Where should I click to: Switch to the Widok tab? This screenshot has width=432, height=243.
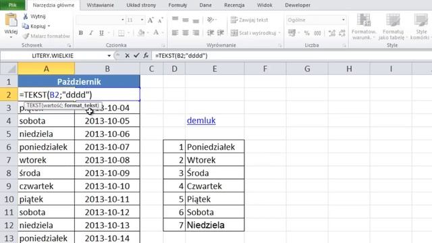tap(265, 5)
